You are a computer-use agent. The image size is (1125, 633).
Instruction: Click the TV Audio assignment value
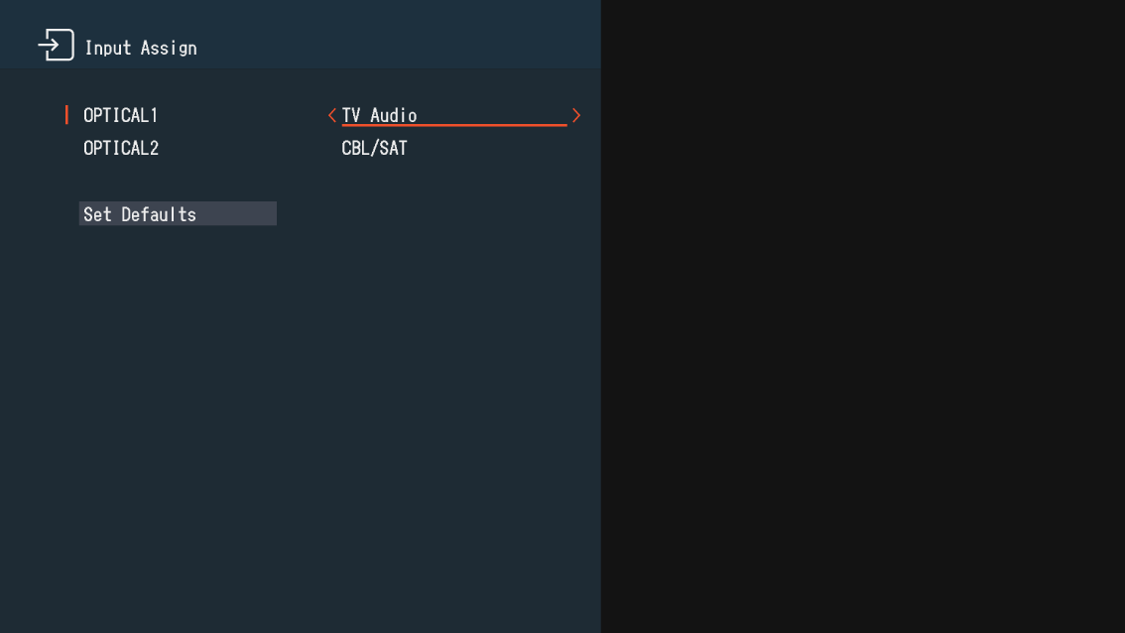click(379, 115)
